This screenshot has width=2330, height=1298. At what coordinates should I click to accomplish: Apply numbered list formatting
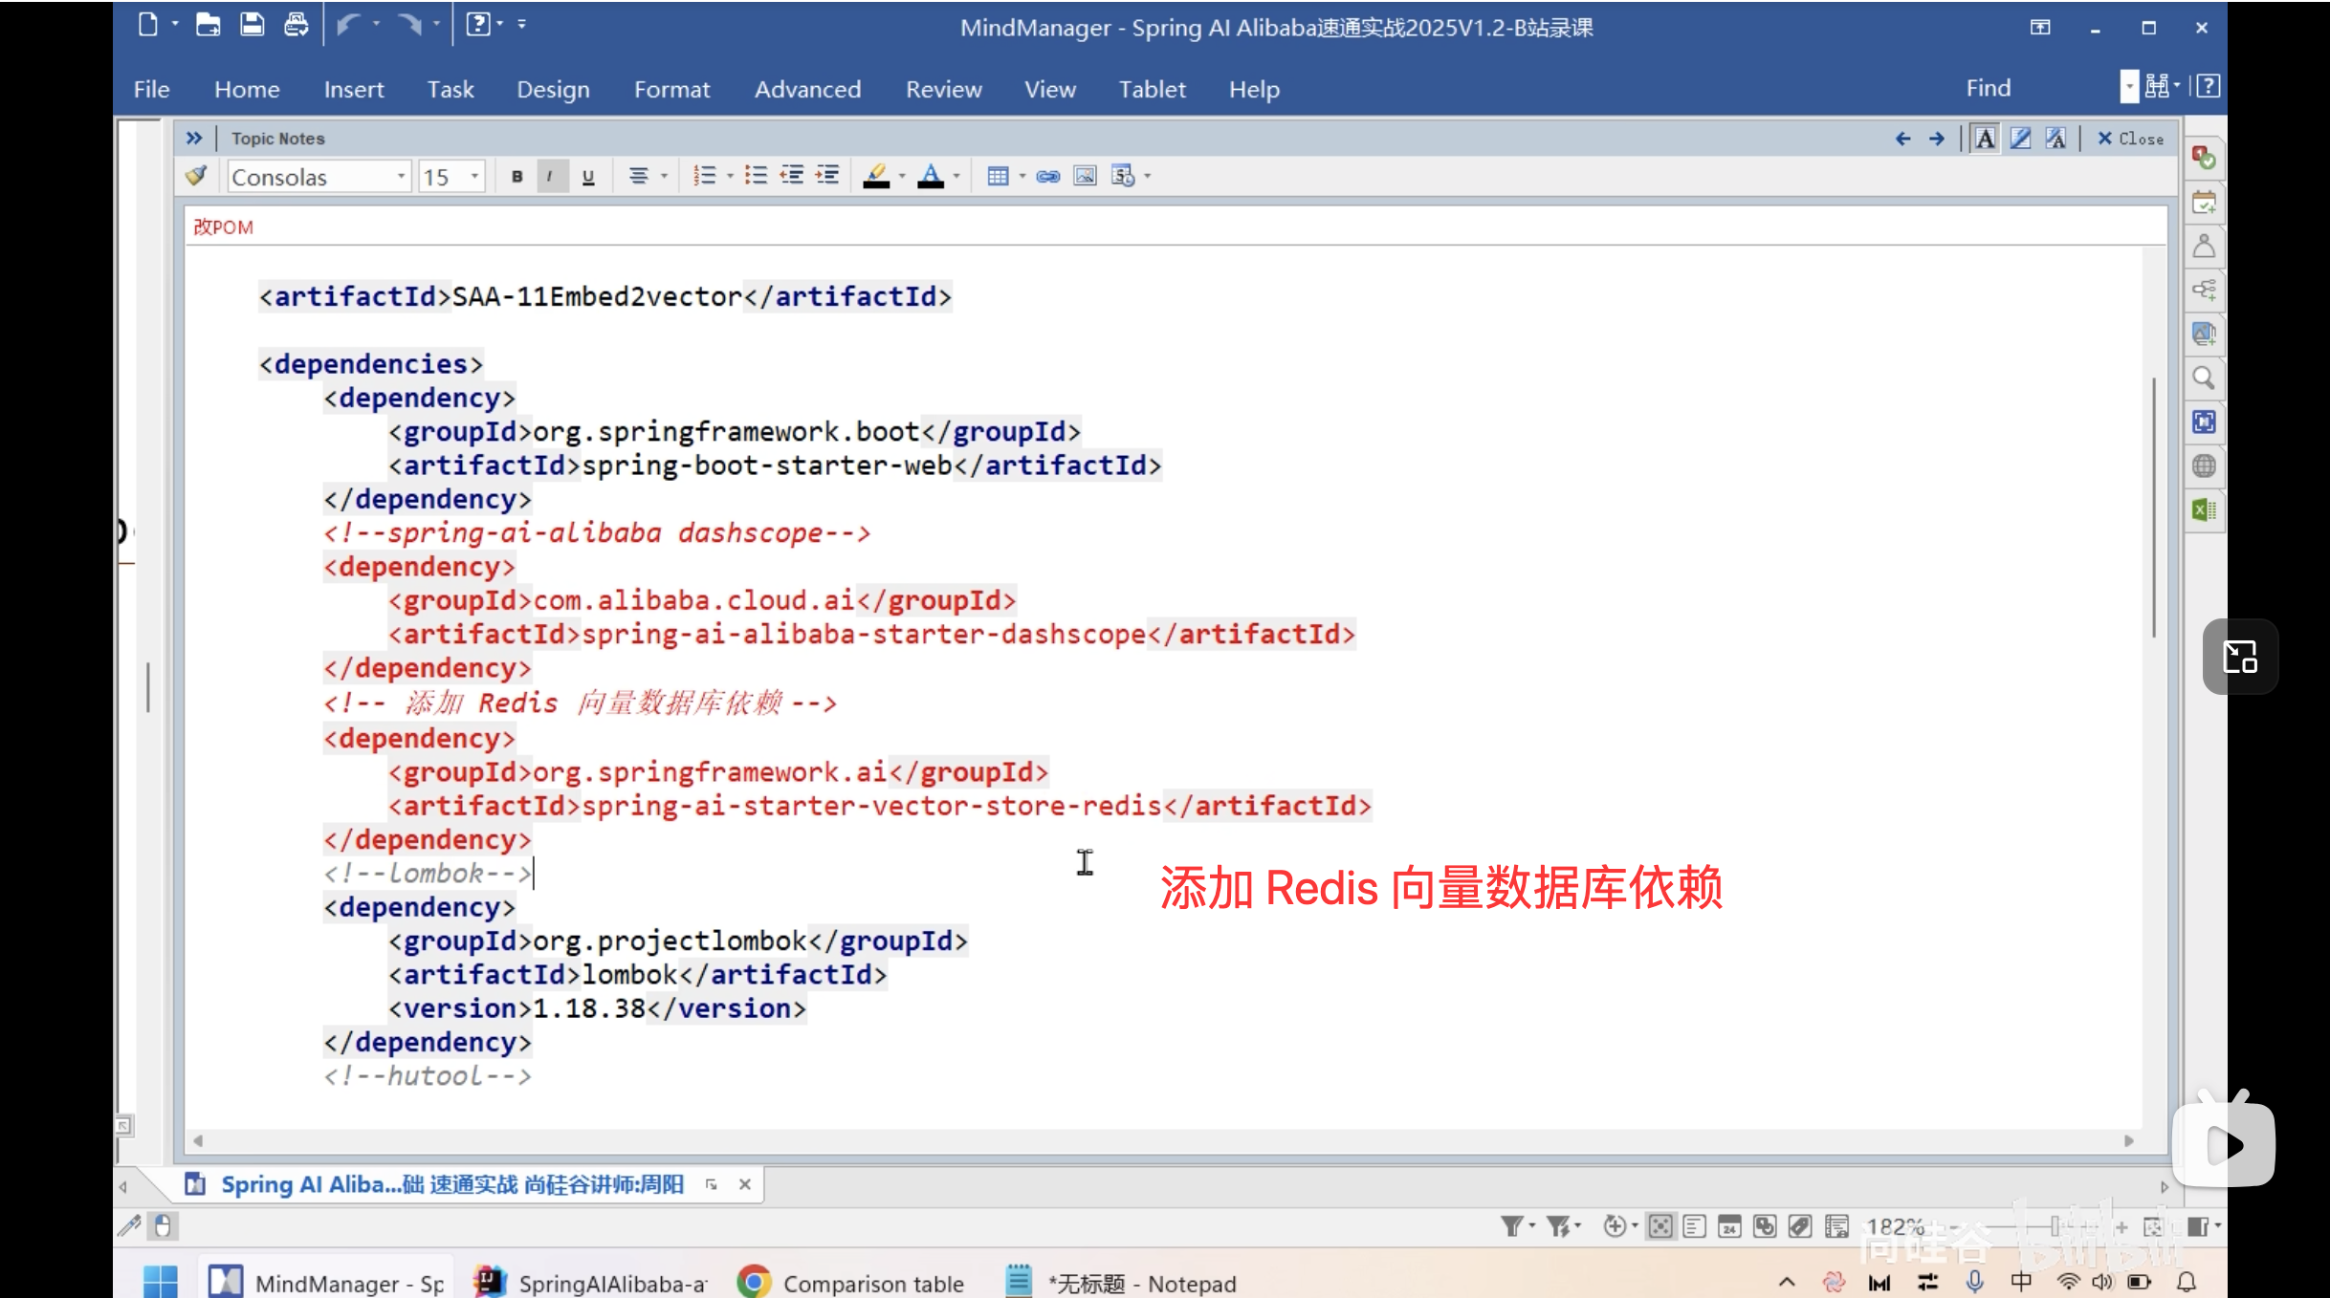704,176
